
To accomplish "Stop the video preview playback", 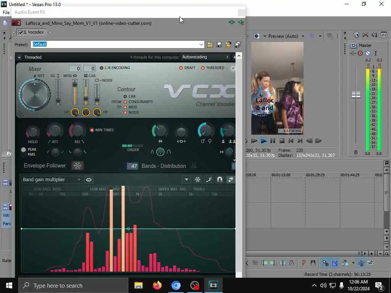I will [282, 141].
